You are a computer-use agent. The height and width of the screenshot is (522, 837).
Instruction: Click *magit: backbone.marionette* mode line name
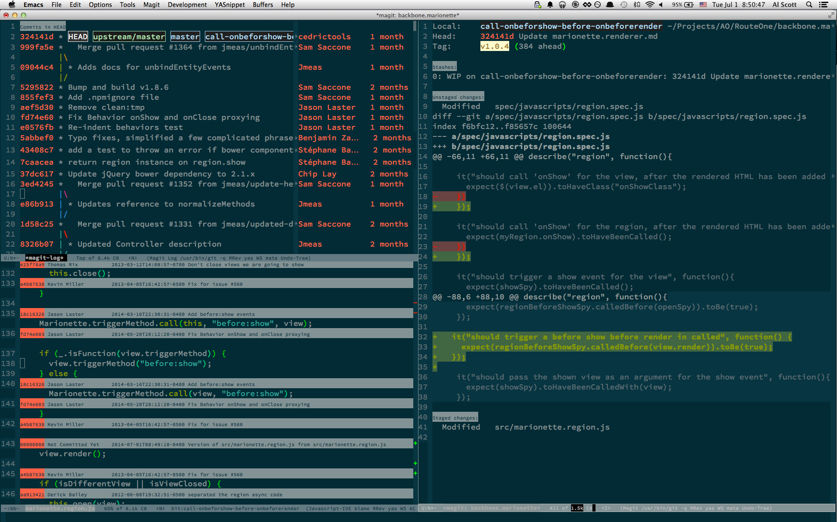(492, 508)
